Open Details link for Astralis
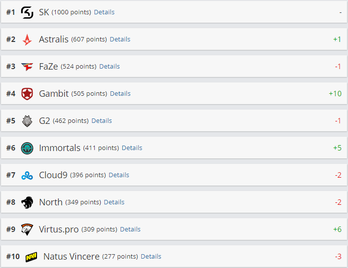 pos(120,39)
